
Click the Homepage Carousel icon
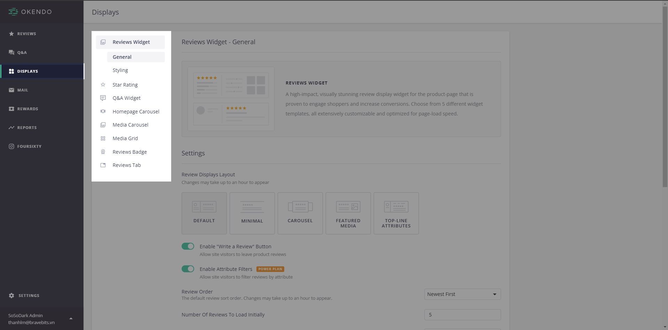pos(103,111)
